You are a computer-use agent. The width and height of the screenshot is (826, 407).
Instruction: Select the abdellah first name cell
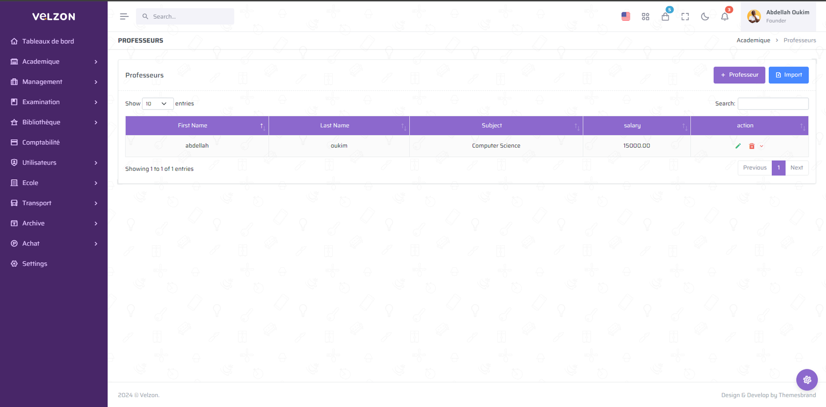point(197,146)
